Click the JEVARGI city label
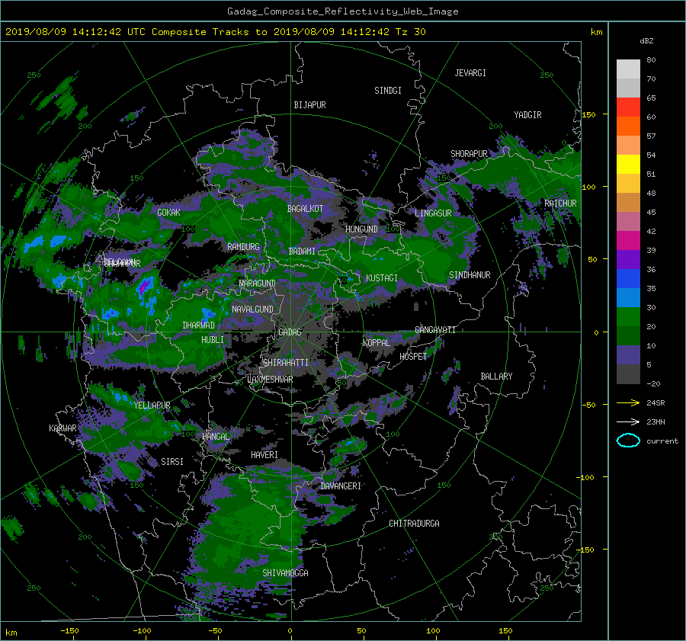This screenshot has width=686, height=641. tap(470, 73)
